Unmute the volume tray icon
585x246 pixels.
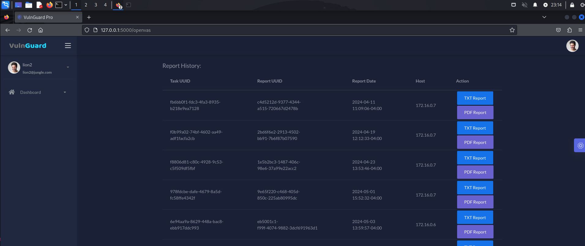(x=524, y=5)
